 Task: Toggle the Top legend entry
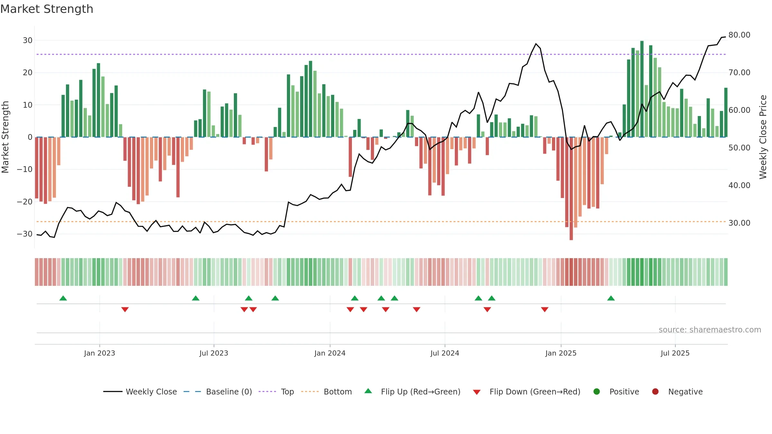[x=276, y=392]
